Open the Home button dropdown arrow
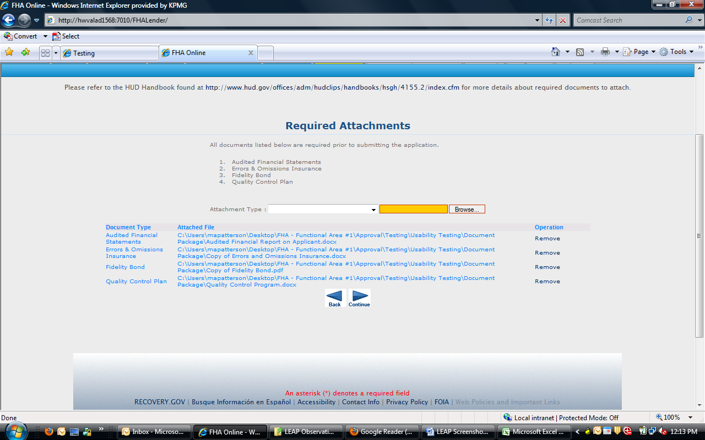The width and height of the screenshot is (705, 440). 567,52
